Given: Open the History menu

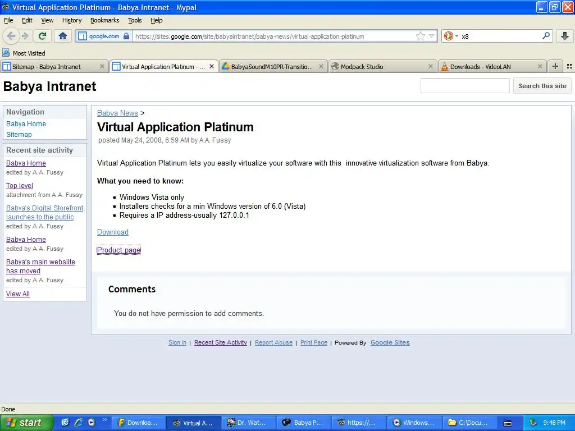Looking at the screenshot, I should [71, 20].
